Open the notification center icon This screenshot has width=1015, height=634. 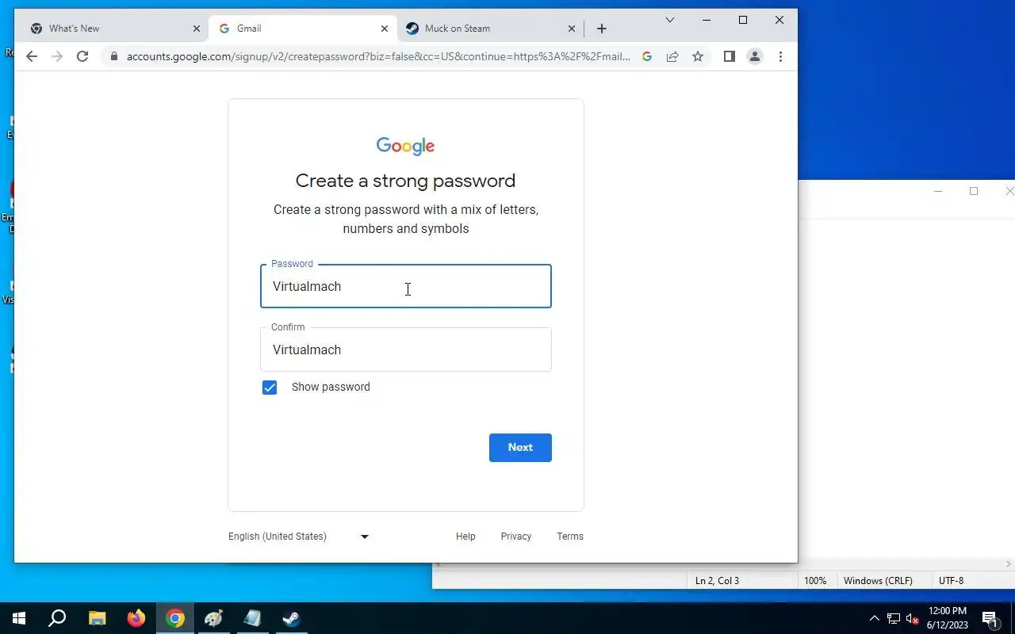(x=990, y=618)
